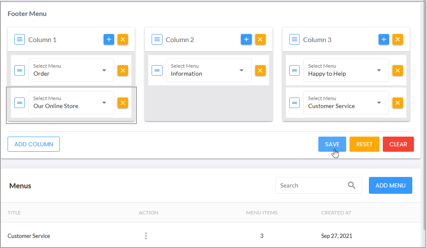The image size is (427, 248).
Task: Remove Column 2 with its orange X
Action: tap(260, 40)
